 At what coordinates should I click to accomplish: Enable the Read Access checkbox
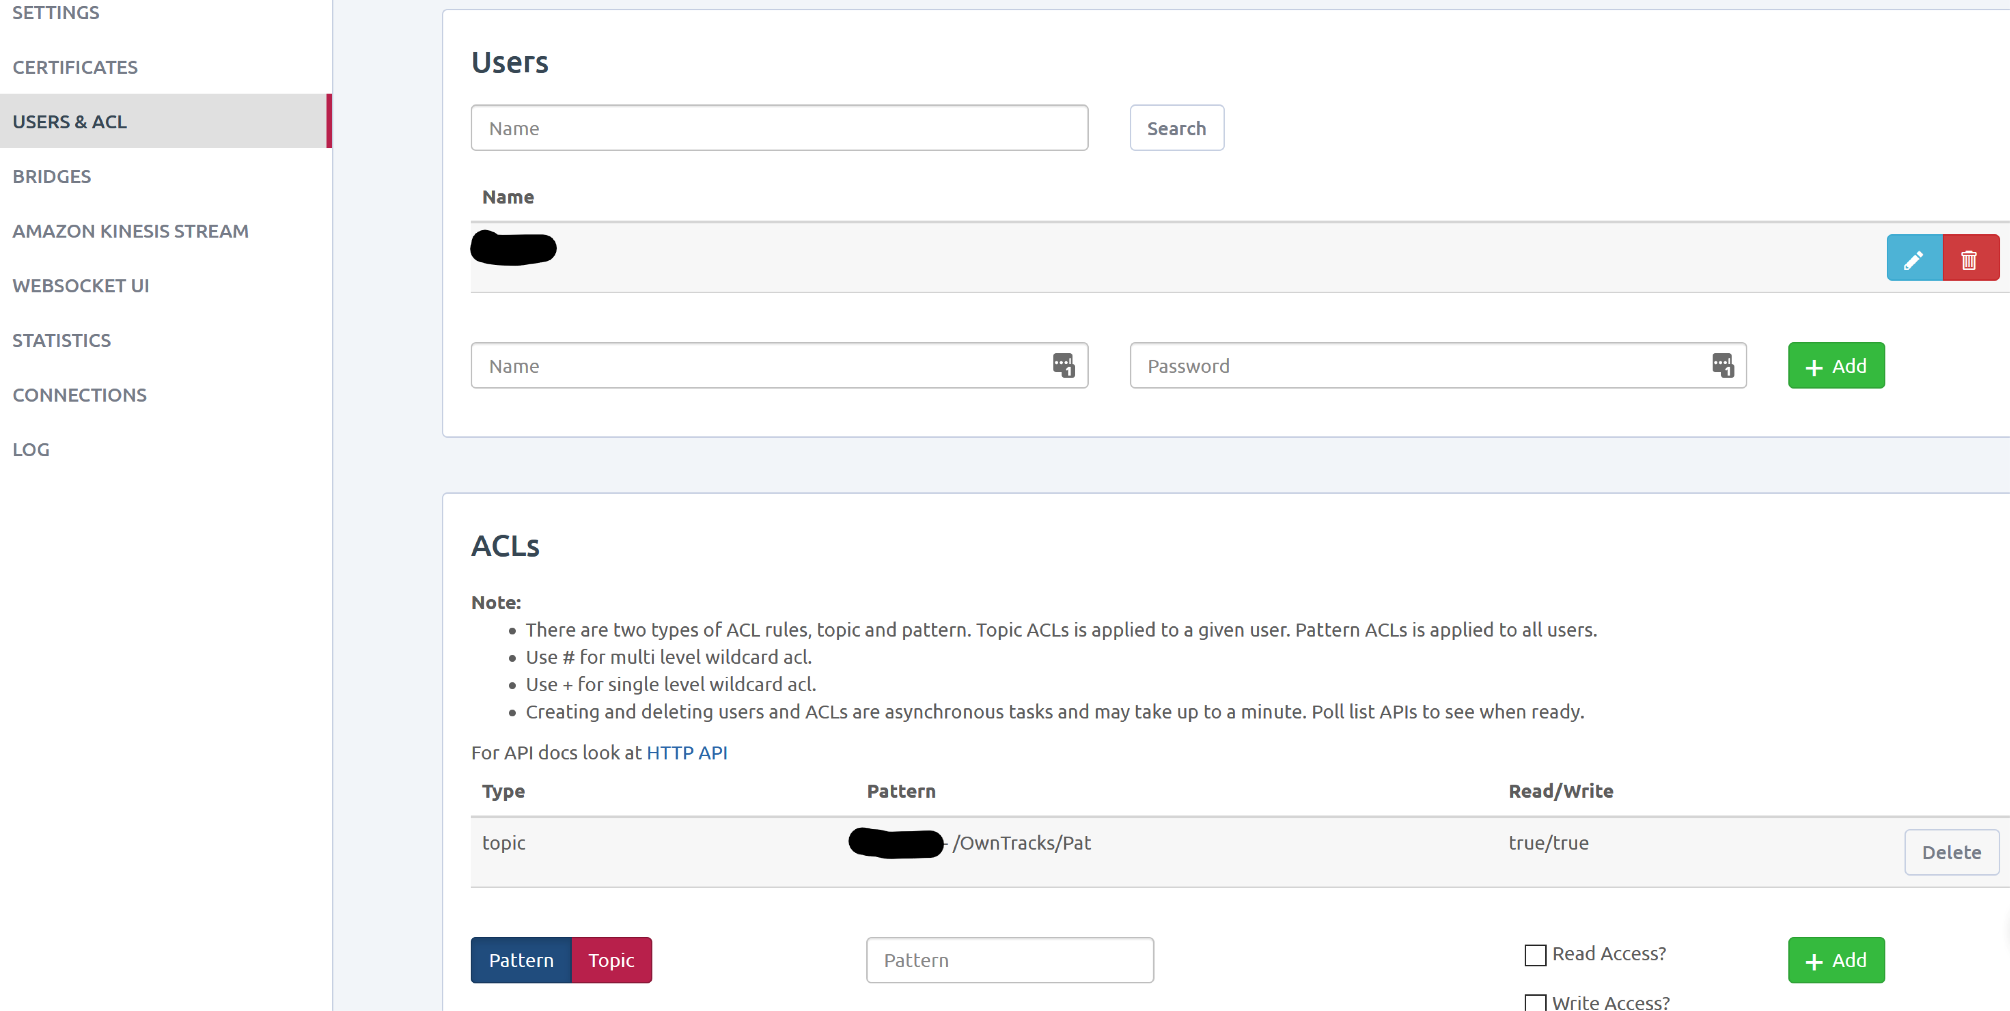(1535, 955)
